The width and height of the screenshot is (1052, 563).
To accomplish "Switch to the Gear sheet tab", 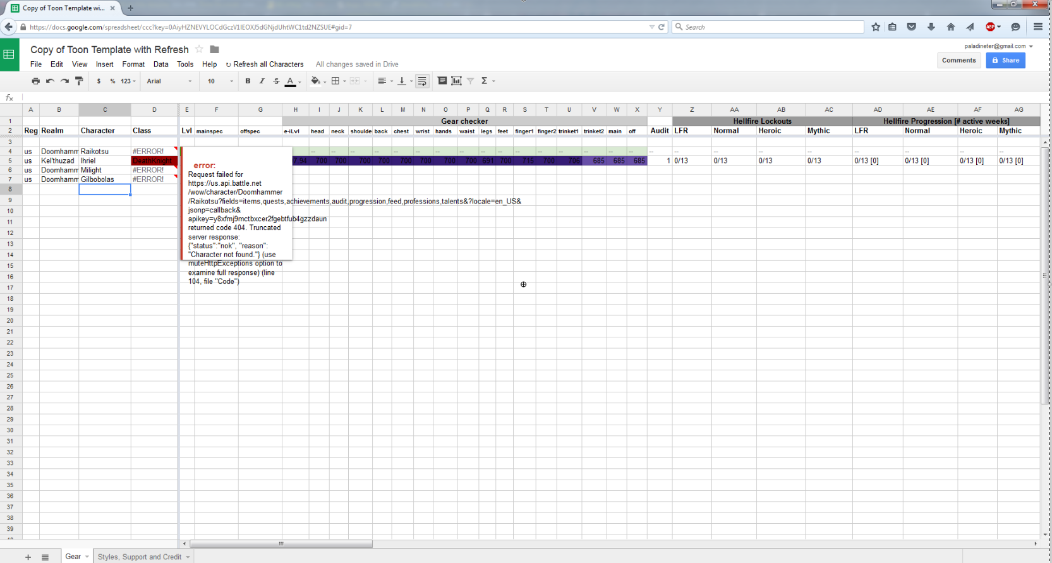I will click(x=73, y=556).
